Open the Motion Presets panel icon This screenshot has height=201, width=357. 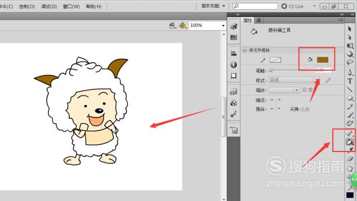coord(234,114)
